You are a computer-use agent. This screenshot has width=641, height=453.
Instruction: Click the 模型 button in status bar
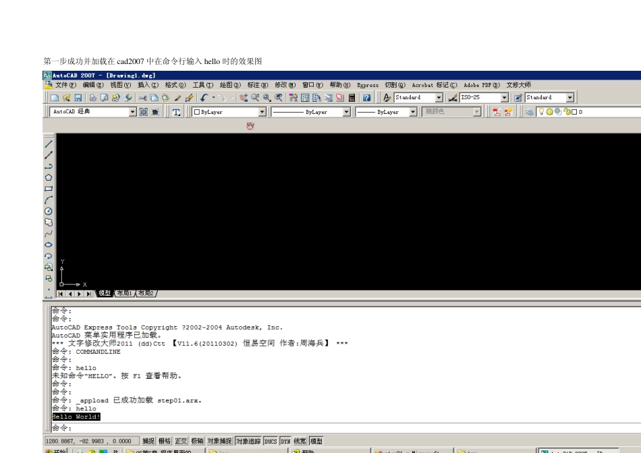pos(316,441)
